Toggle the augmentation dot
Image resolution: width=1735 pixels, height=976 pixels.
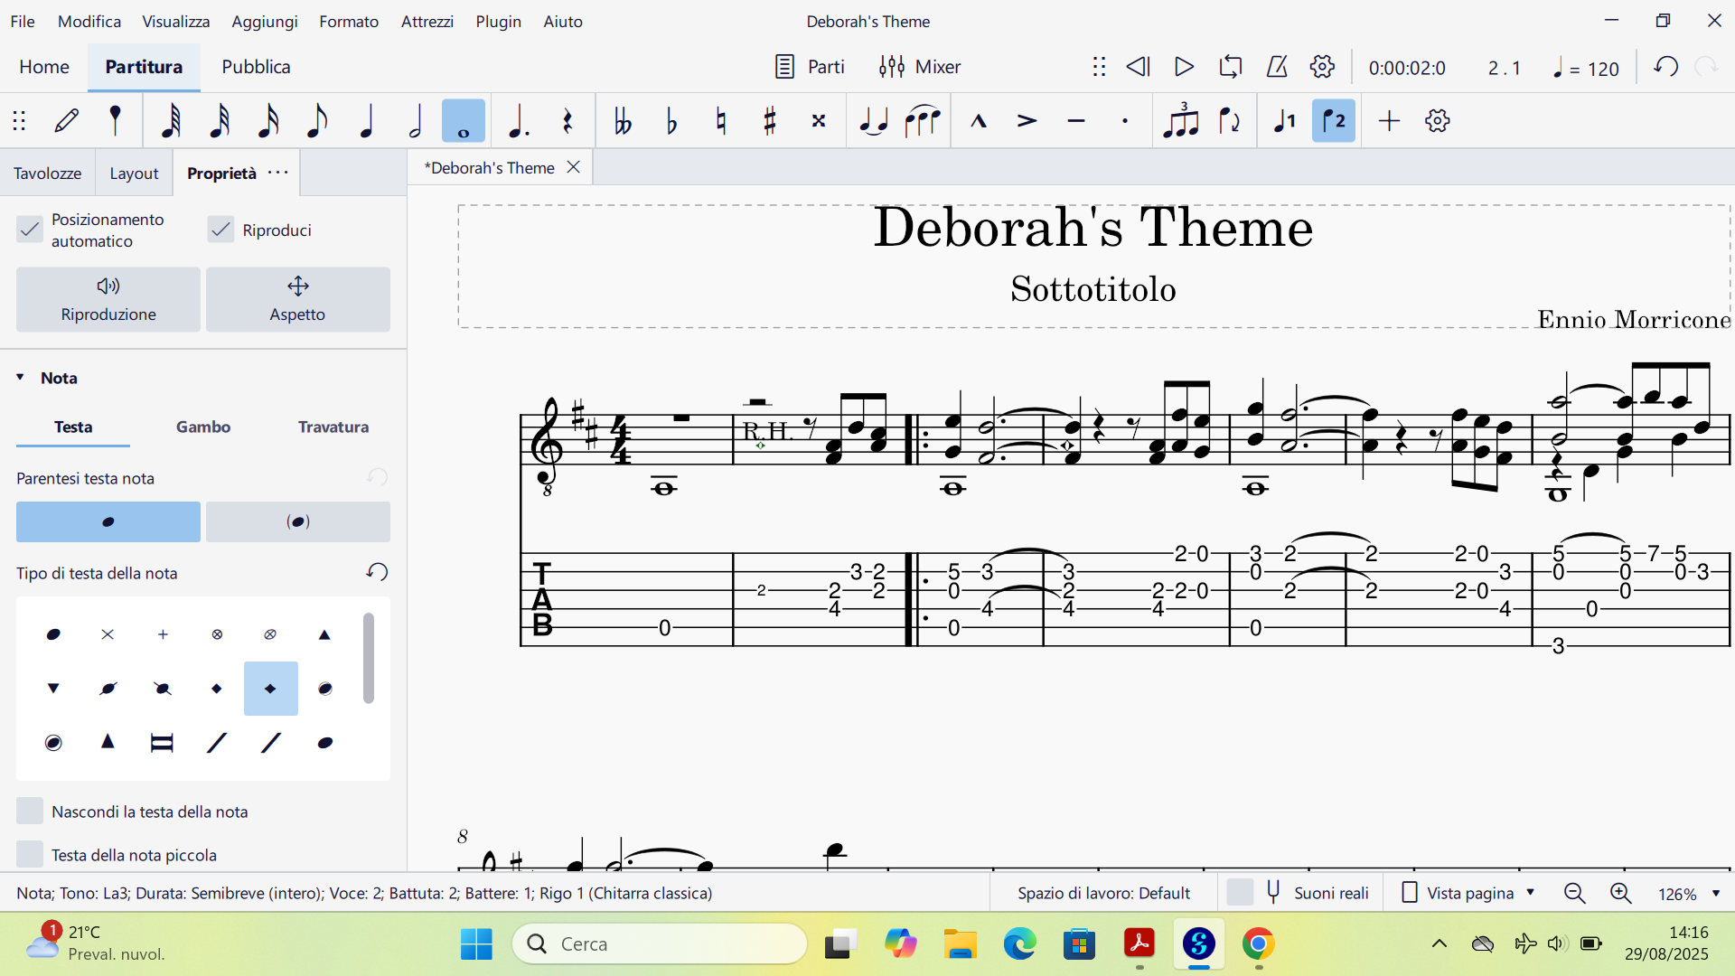pyautogui.click(x=519, y=120)
